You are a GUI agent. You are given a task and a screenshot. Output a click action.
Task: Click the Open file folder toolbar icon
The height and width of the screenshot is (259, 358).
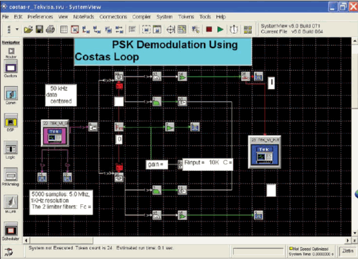28,29
